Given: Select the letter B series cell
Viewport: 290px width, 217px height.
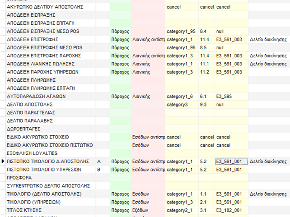Looking at the screenshot, I should click(x=99, y=169).
